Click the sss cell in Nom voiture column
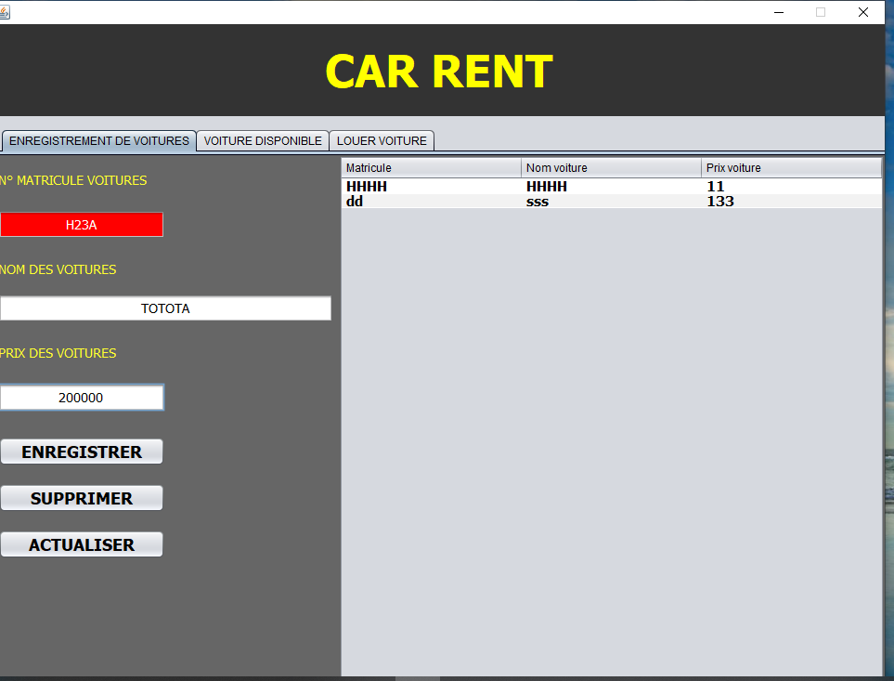Image resolution: width=894 pixels, height=681 pixels. click(538, 202)
